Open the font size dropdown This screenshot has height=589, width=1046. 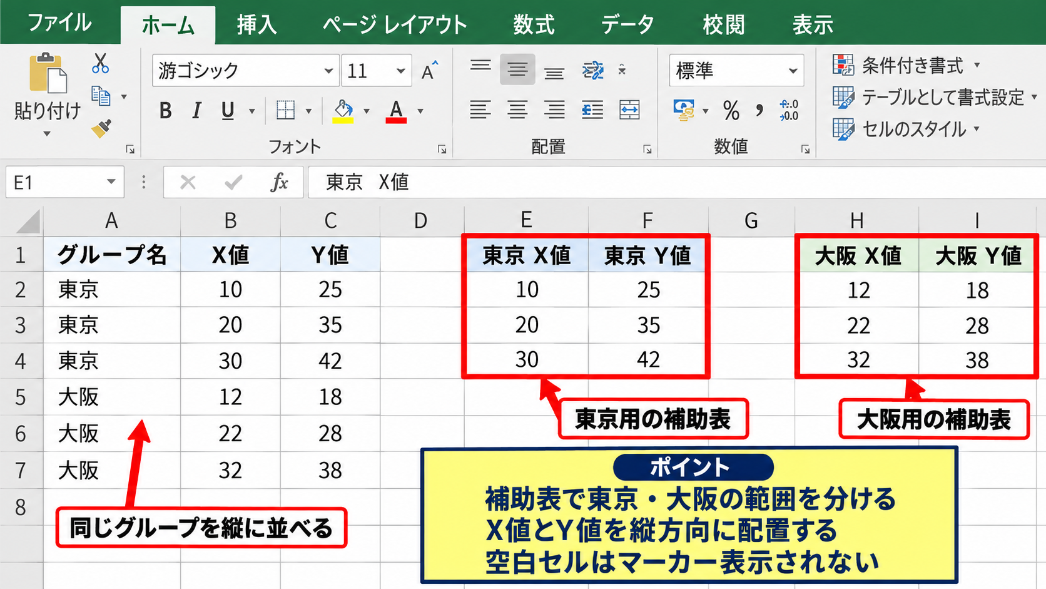[400, 71]
